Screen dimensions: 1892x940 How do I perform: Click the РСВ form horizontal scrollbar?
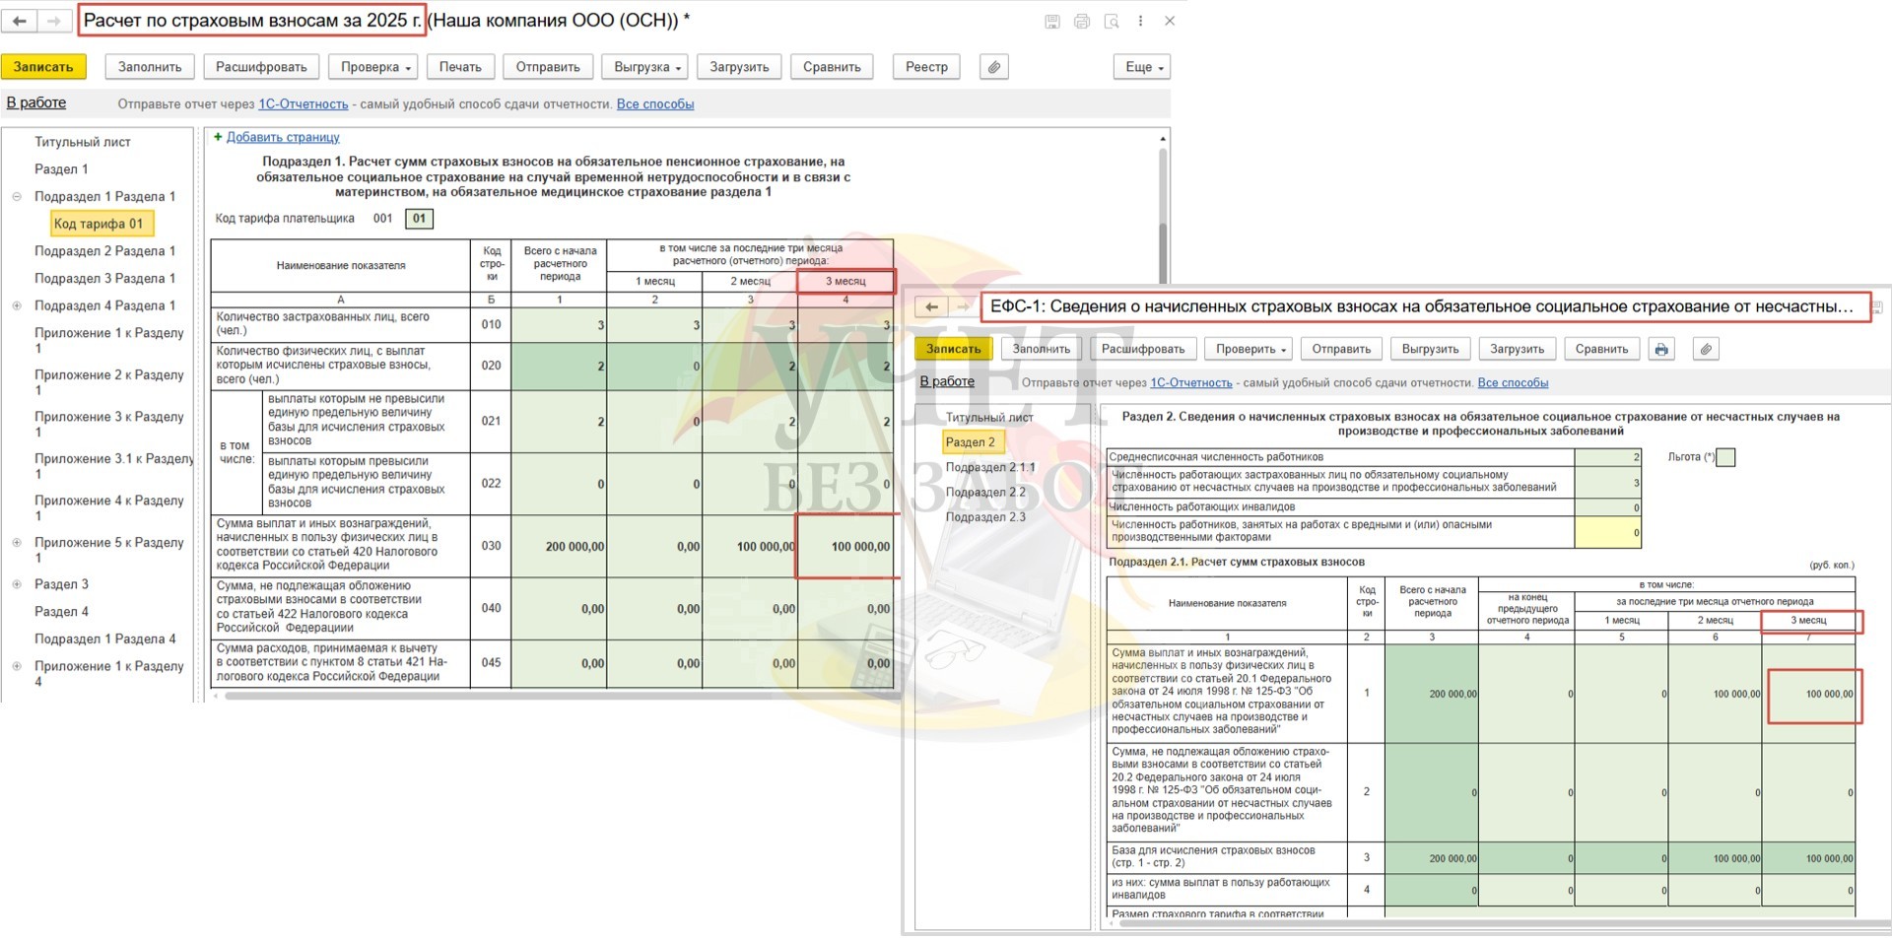[x=552, y=696]
